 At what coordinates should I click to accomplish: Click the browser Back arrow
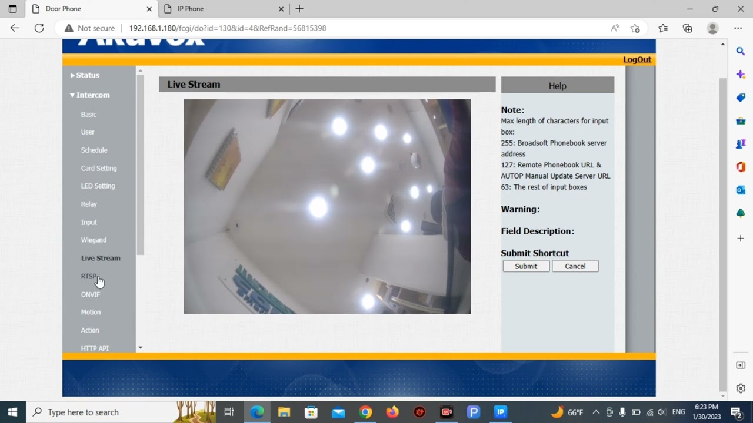coord(15,28)
